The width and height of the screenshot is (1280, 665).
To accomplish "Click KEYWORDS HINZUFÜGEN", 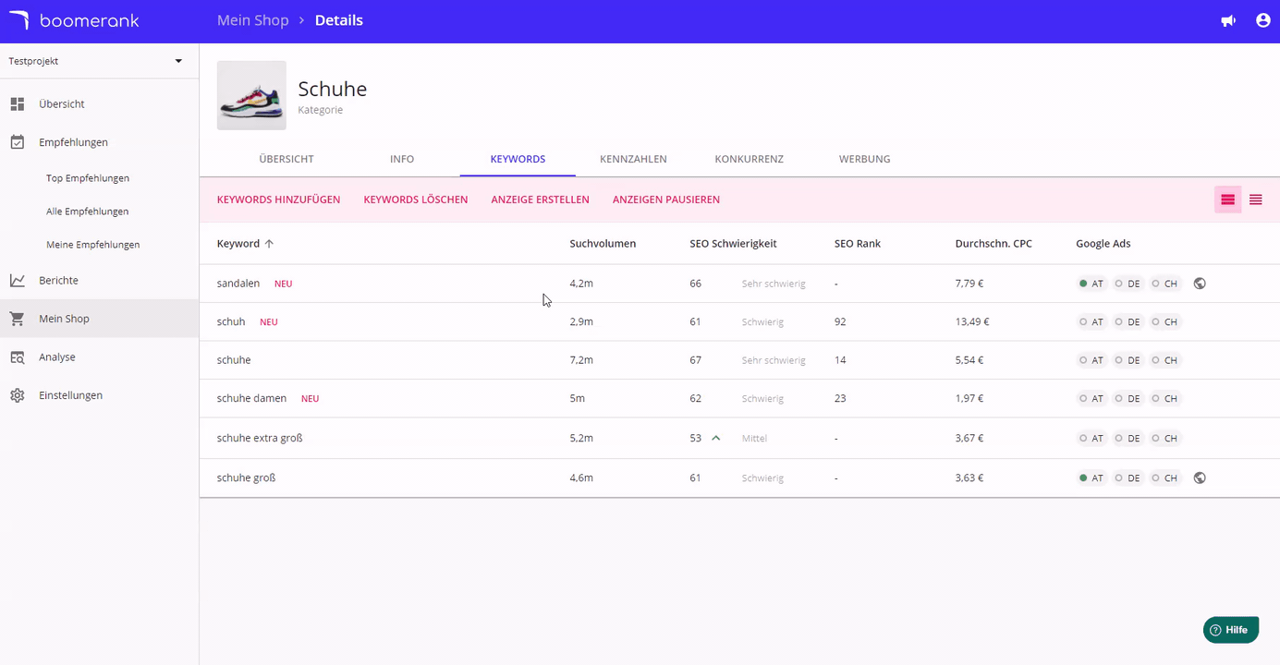I will tap(278, 199).
